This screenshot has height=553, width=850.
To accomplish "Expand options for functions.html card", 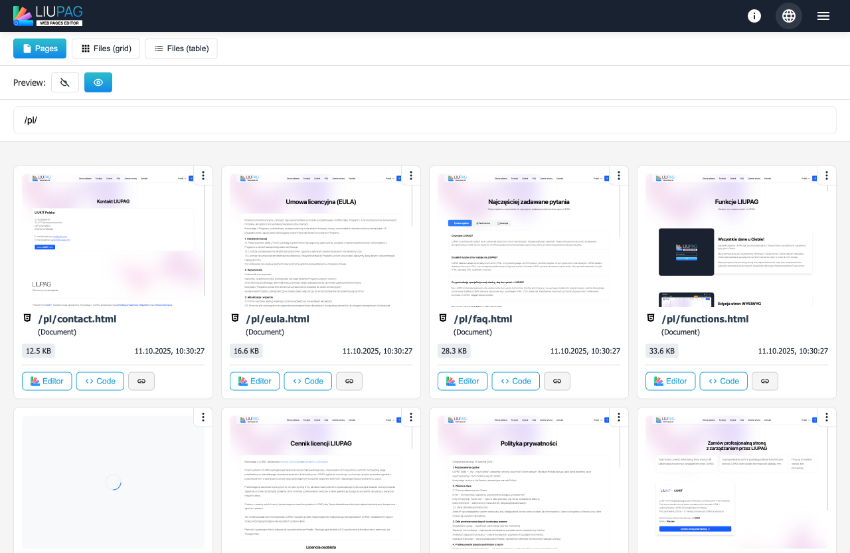I will tap(827, 175).
